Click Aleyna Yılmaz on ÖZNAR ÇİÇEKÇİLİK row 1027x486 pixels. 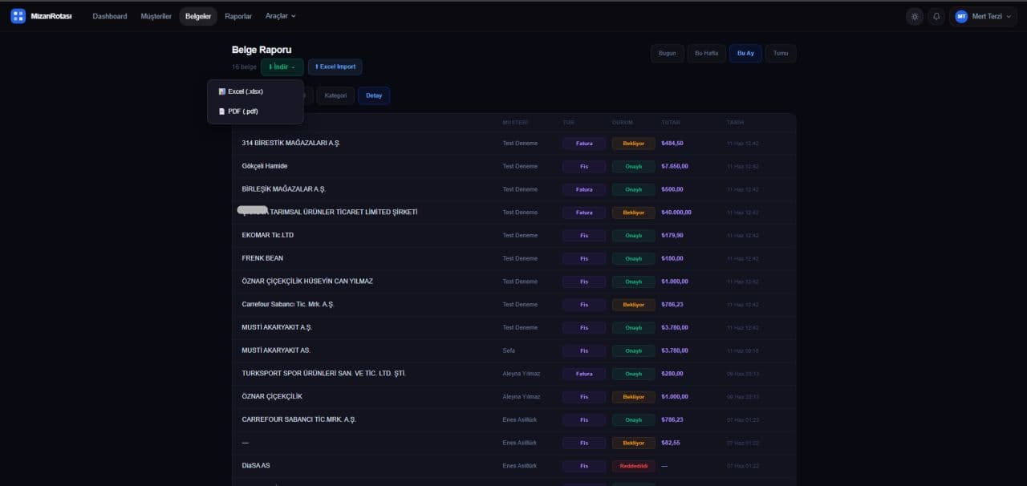pyautogui.click(x=522, y=397)
